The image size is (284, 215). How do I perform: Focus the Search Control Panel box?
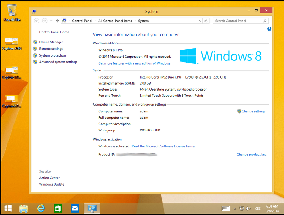(x=241, y=21)
